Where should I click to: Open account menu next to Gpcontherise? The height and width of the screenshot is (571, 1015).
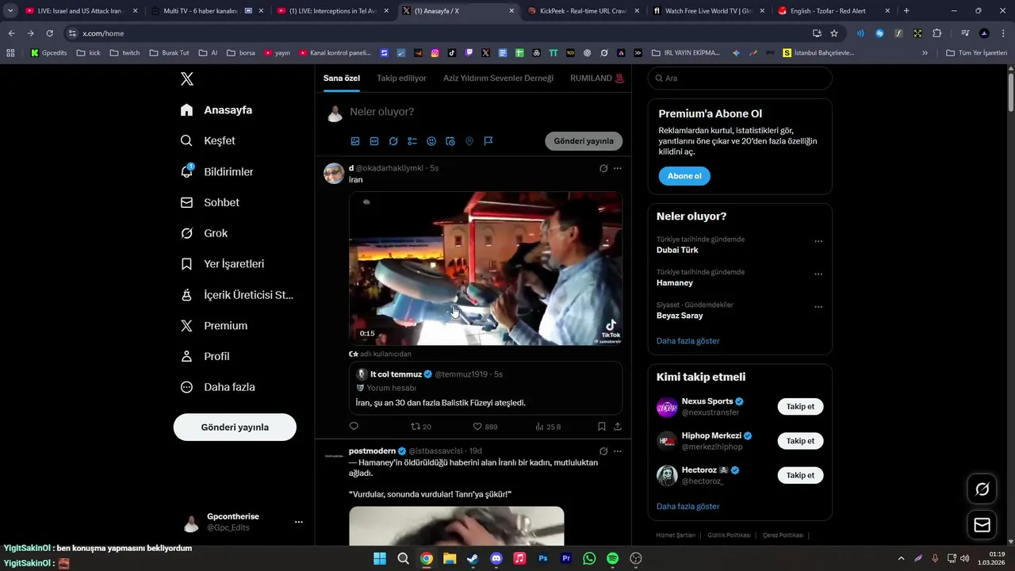point(299,522)
